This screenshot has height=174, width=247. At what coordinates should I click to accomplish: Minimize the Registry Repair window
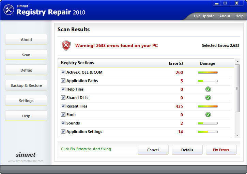point(217,3)
